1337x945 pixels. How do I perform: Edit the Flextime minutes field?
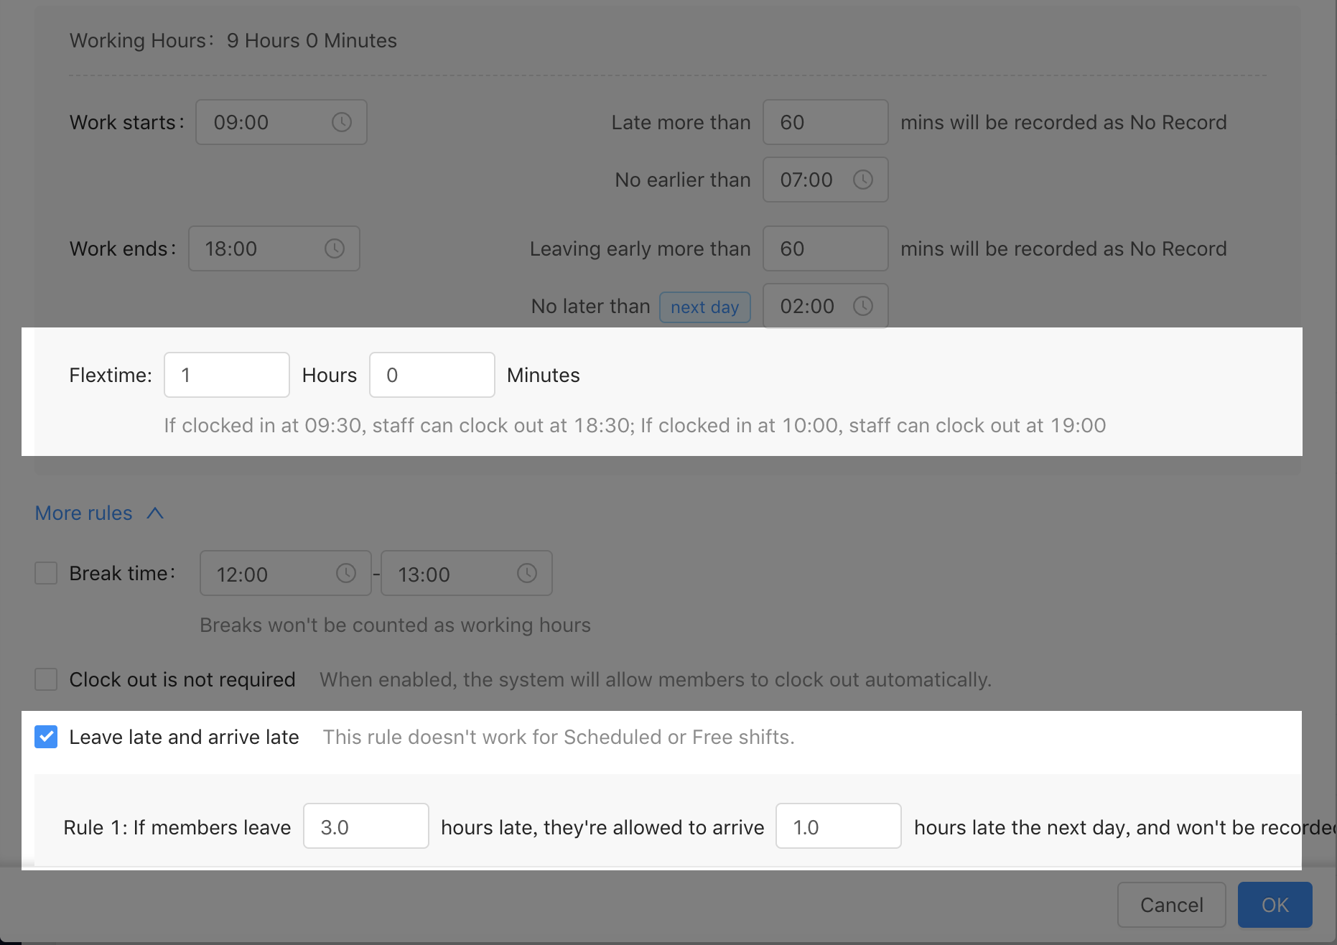point(432,374)
